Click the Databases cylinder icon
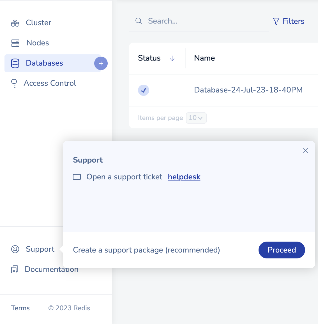This screenshot has height=324, width=318. click(15, 63)
